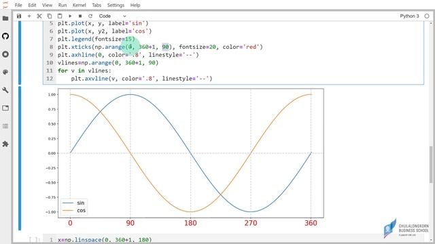The height and width of the screenshot is (244, 435).
Task: Show the Table of Contents panel
Action: [x=5, y=126]
